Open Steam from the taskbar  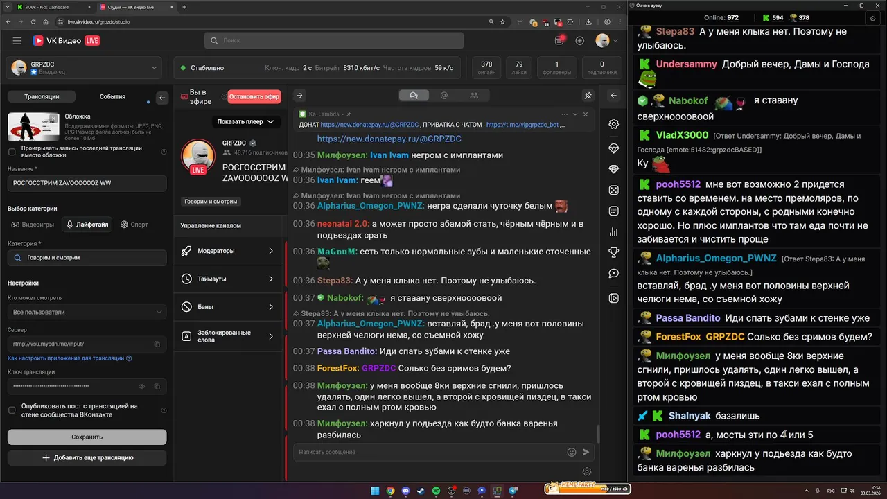point(421,491)
